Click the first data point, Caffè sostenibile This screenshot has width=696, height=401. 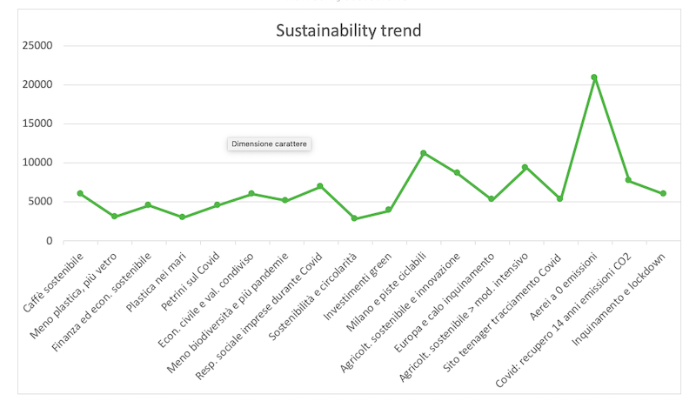click(80, 193)
